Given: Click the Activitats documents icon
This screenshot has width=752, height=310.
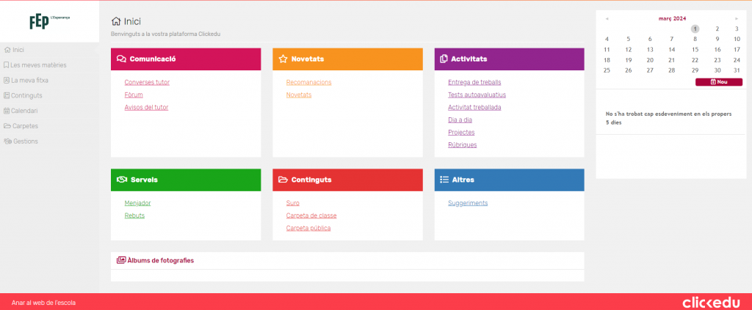Looking at the screenshot, I should pyautogui.click(x=444, y=59).
